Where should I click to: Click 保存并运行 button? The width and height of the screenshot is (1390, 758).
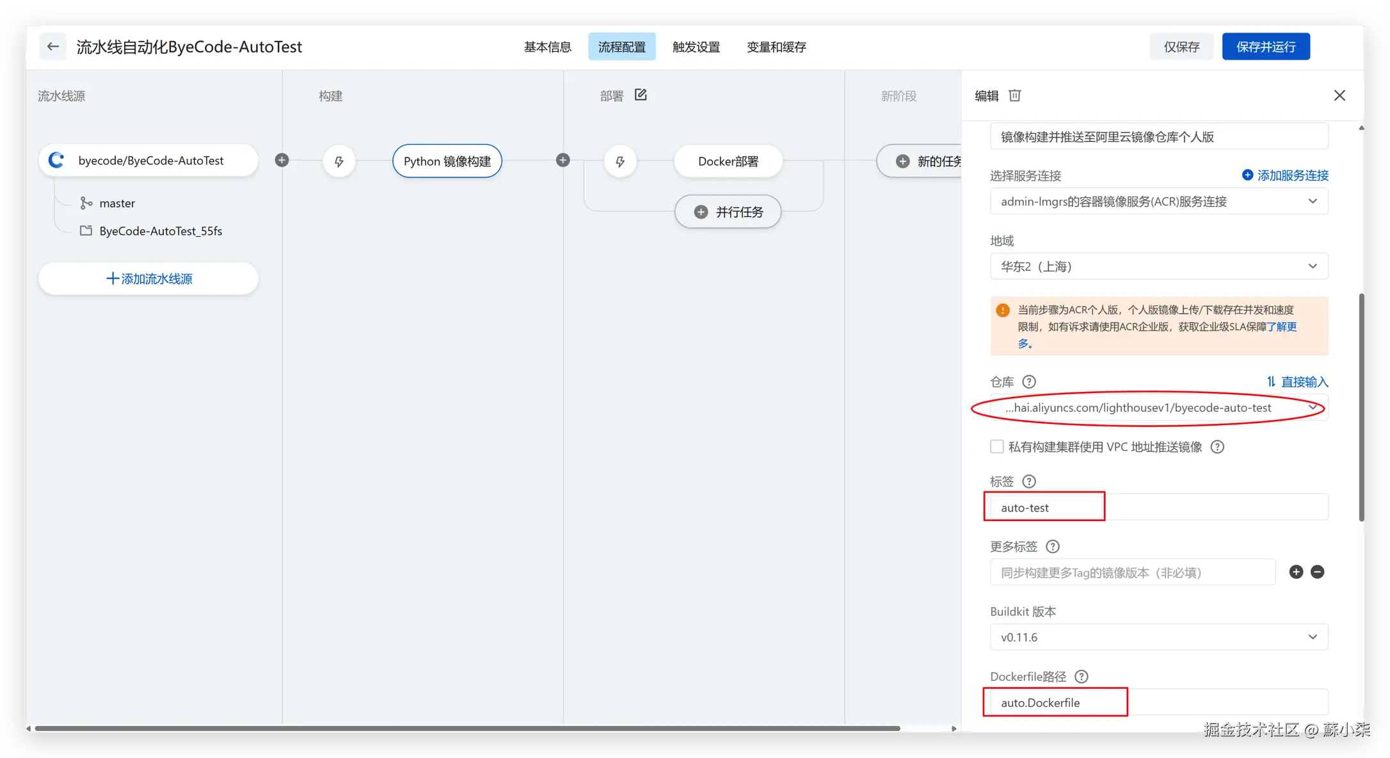tap(1266, 47)
